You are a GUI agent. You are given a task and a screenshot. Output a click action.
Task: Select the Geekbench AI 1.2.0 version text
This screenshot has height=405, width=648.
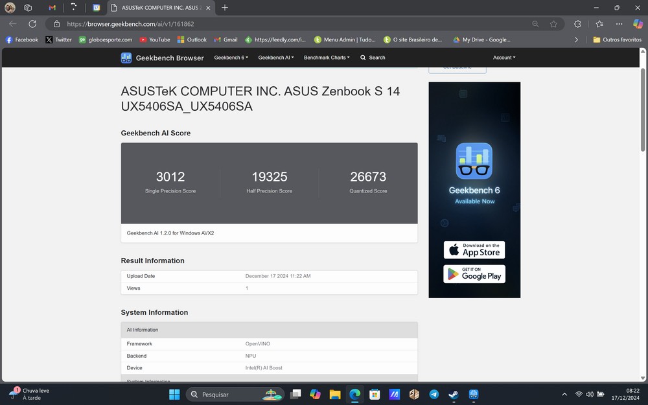point(170,233)
